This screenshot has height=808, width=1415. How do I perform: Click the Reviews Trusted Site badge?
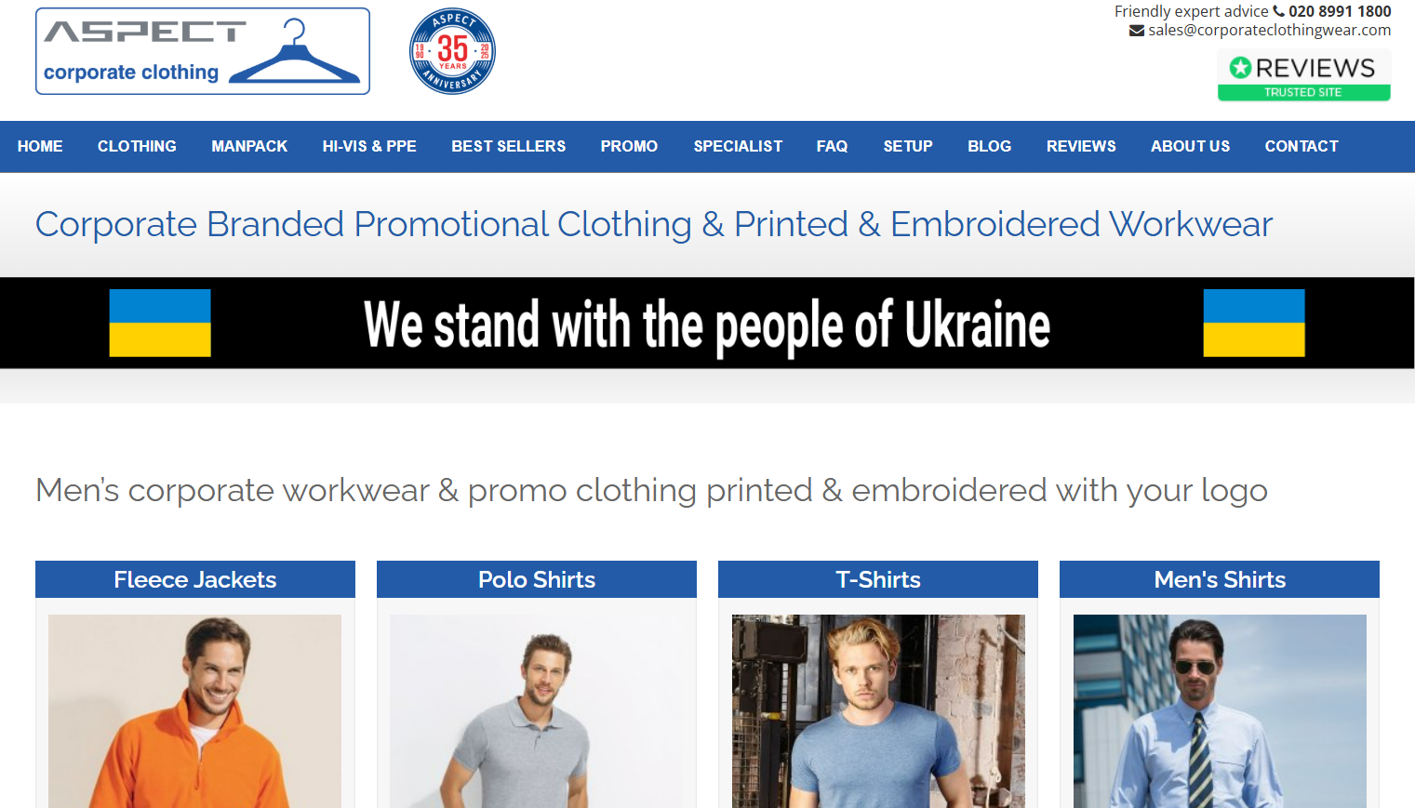coord(1303,74)
